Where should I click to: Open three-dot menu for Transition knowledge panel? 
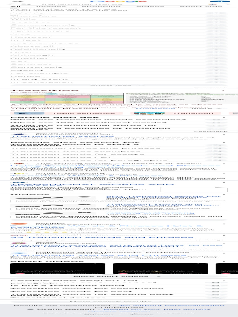223,91
